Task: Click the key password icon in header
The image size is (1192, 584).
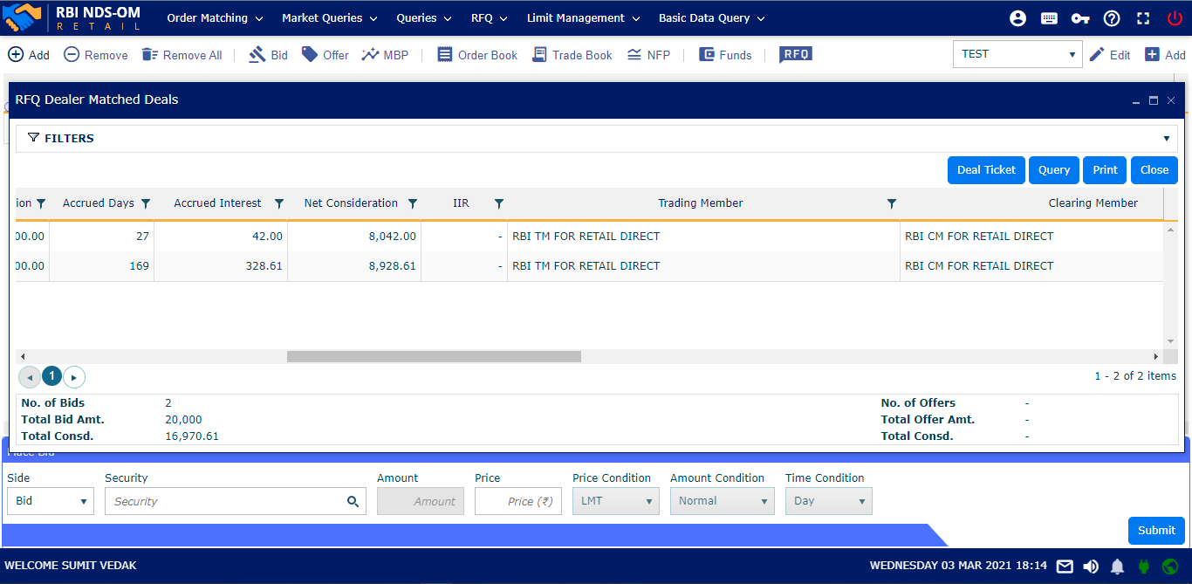Action: pyautogui.click(x=1080, y=18)
